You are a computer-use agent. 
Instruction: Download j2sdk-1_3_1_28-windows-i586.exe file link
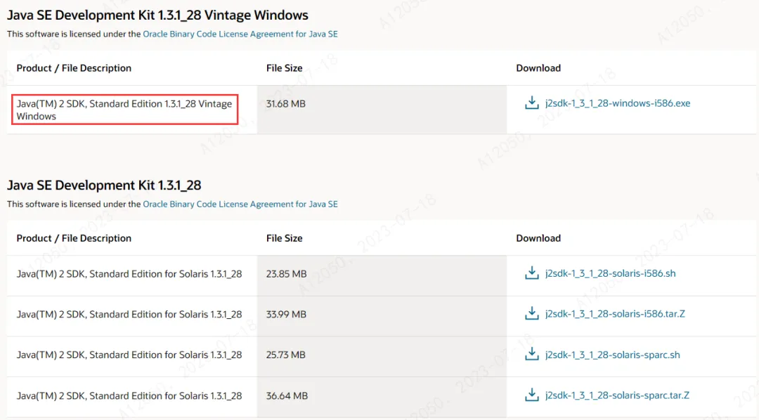[x=617, y=103]
